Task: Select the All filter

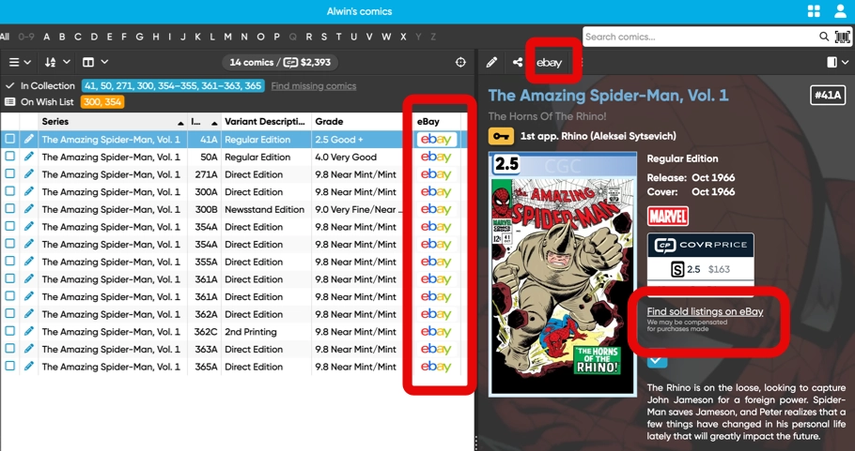Action: click(x=5, y=37)
